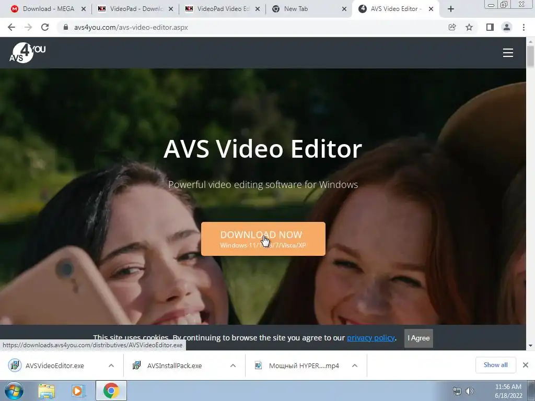Image resolution: width=535 pixels, height=401 pixels.
Task: Close the VideoPad - Download tab
Action: pyautogui.click(x=171, y=9)
